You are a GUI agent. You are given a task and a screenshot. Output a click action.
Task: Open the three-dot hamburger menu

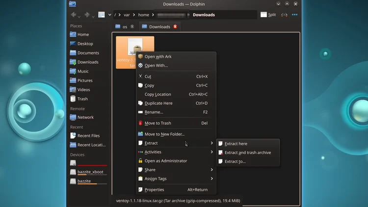294,15
